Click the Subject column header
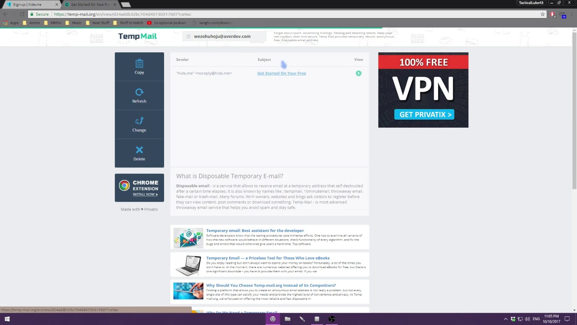Image resolution: width=577 pixels, height=325 pixels. pyautogui.click(x=264, y=60)
